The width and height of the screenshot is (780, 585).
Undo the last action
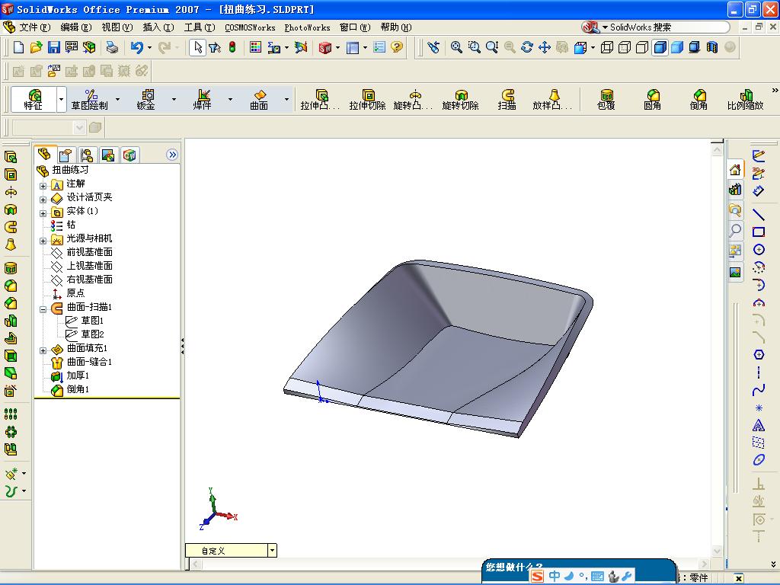136,47
